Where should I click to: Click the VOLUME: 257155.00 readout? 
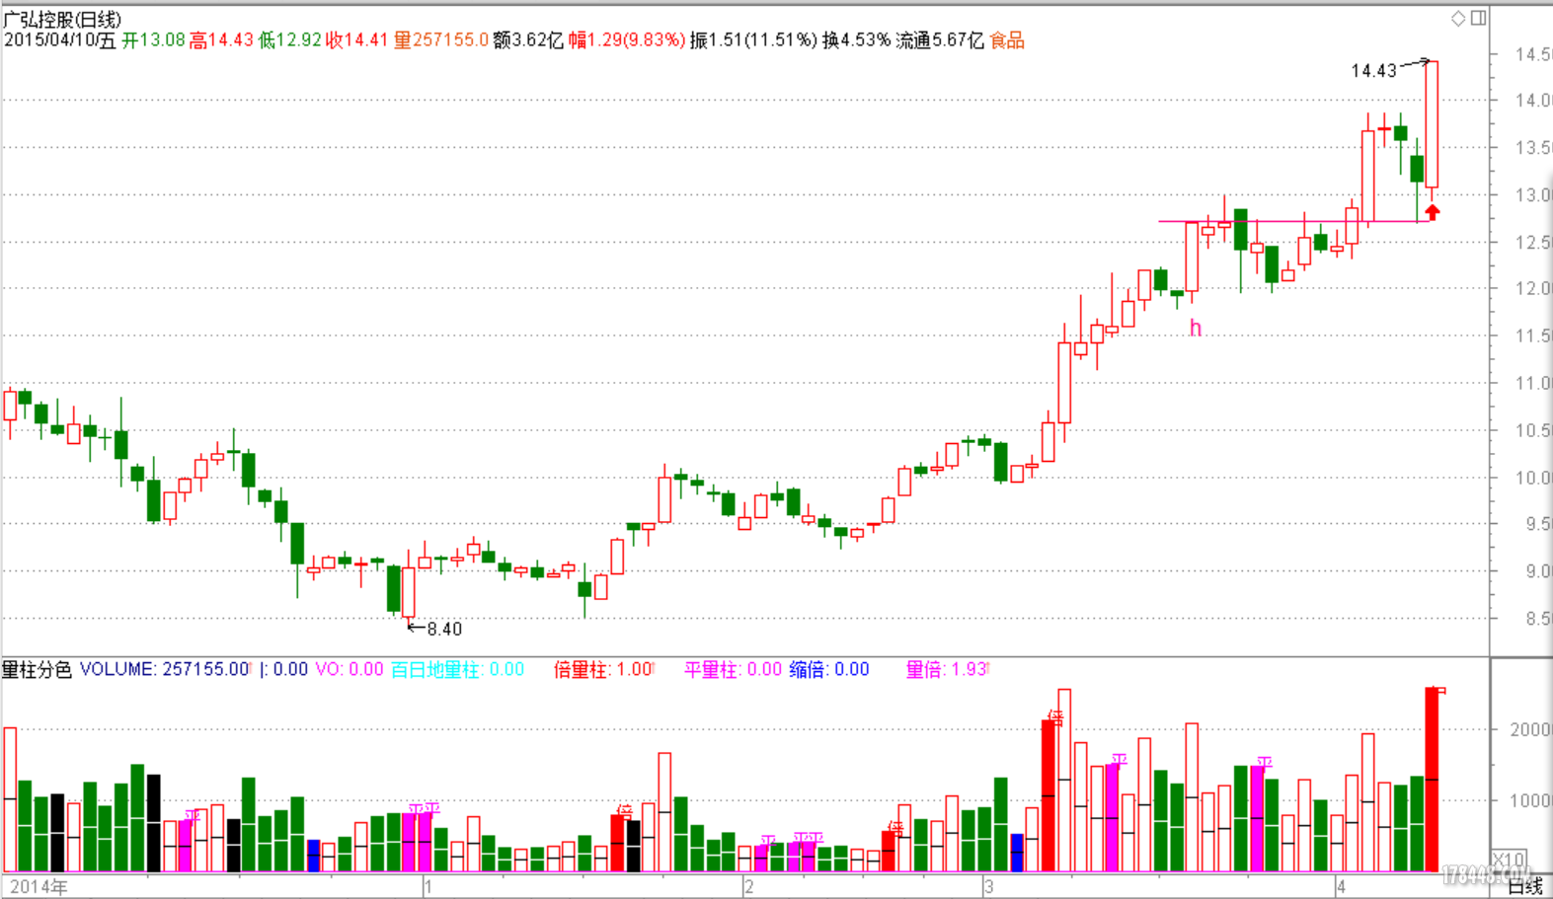[165, 669]
